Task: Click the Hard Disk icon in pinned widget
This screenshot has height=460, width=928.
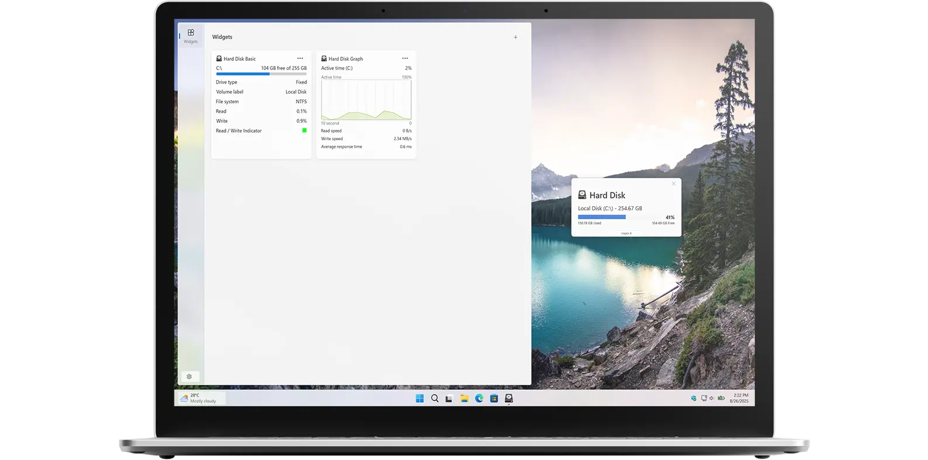Action: click(582, 195)
